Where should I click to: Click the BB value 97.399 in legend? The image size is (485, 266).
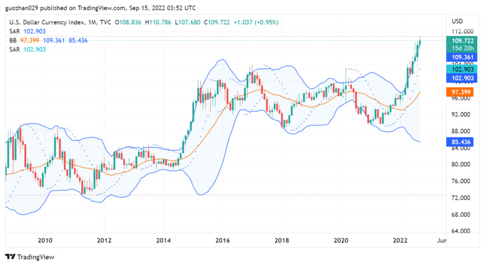(x=30, y=40)
